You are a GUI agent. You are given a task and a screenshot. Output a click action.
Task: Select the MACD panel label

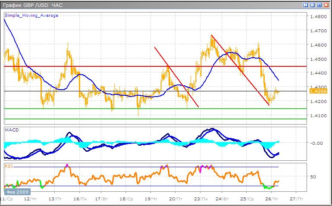pos(12,130)
